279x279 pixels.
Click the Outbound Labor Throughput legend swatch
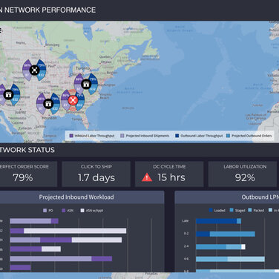[177, 136]
